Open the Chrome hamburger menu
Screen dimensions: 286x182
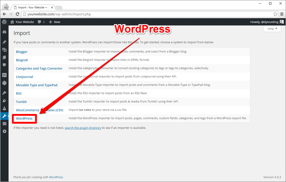coord(282,14)
